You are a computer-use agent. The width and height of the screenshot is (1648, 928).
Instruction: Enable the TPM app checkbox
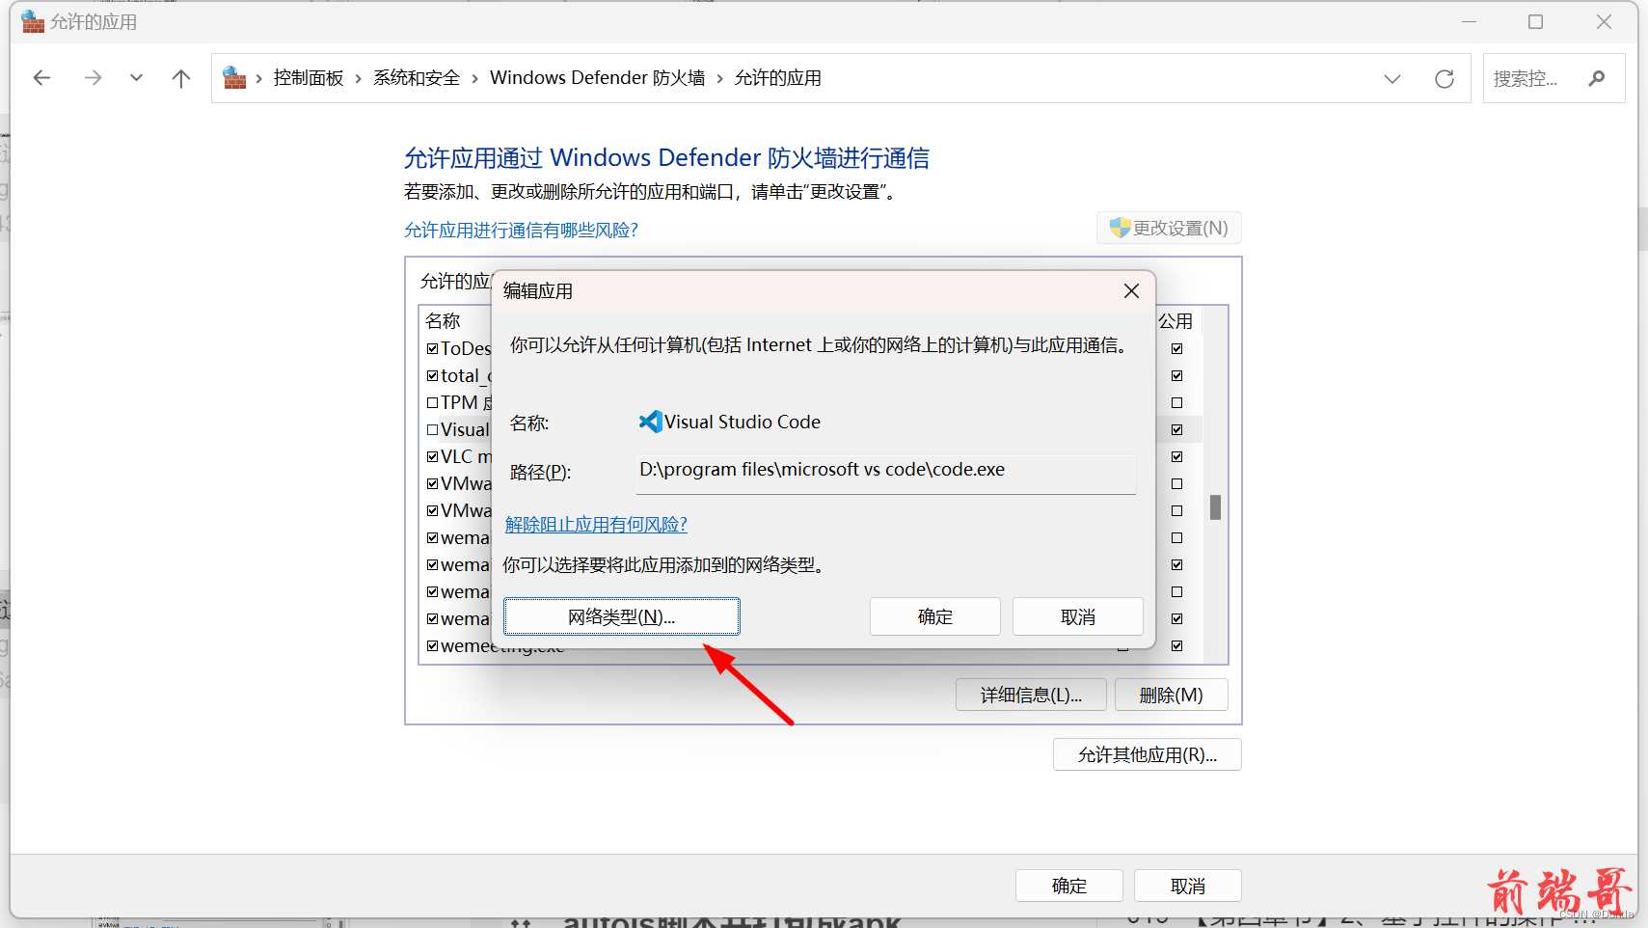tap(432, 402)
